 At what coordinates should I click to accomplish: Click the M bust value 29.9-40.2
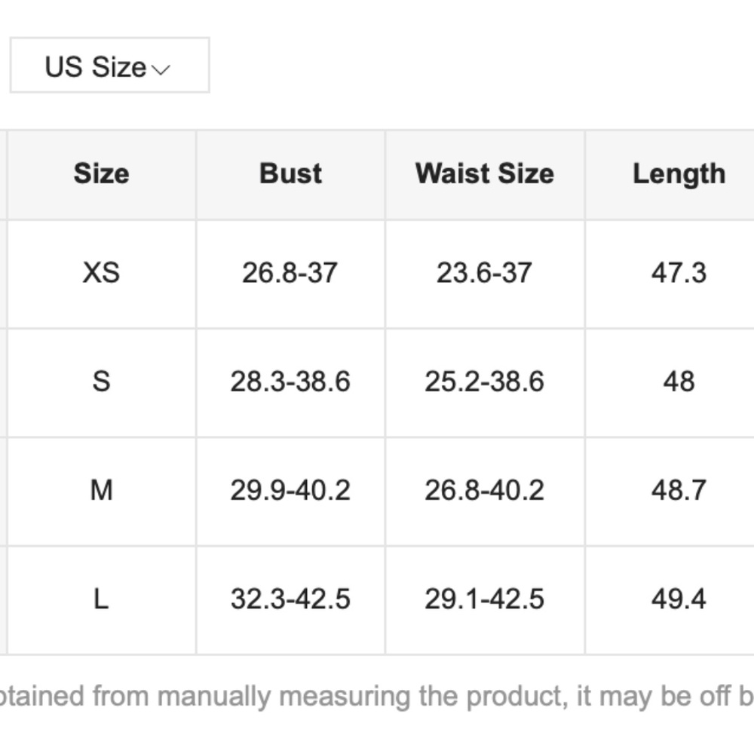point(290,491)
